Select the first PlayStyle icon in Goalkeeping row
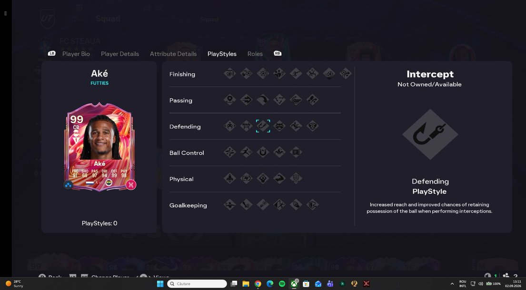526x290 pixels. pos(230,204)
